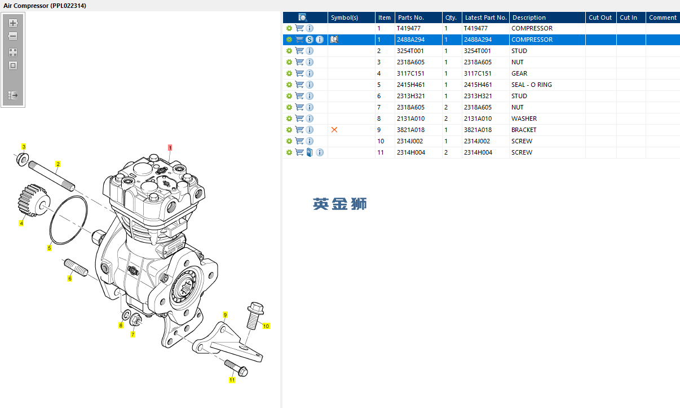
Task: Click the blue book icon for 2314H004
Action: 310,152
